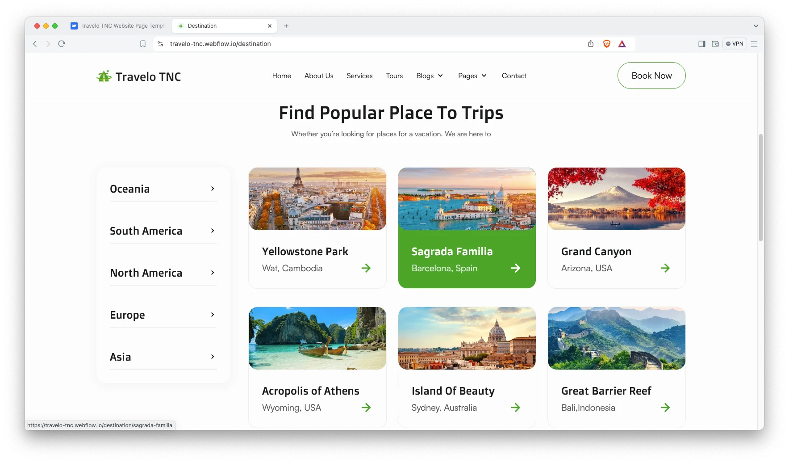
Task: Click the 'Wyoming, USA' location text
Action: (x=291, y=408)
